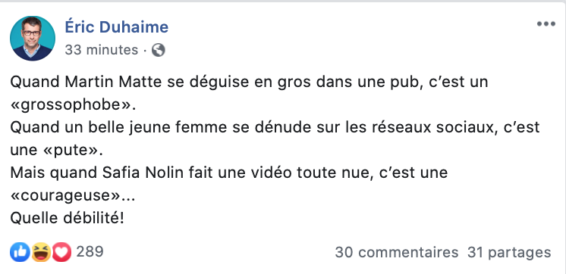Screen dimensions: 566x274
Task: Click the laughing Haha reaction icon
Action: pos(41,252)
